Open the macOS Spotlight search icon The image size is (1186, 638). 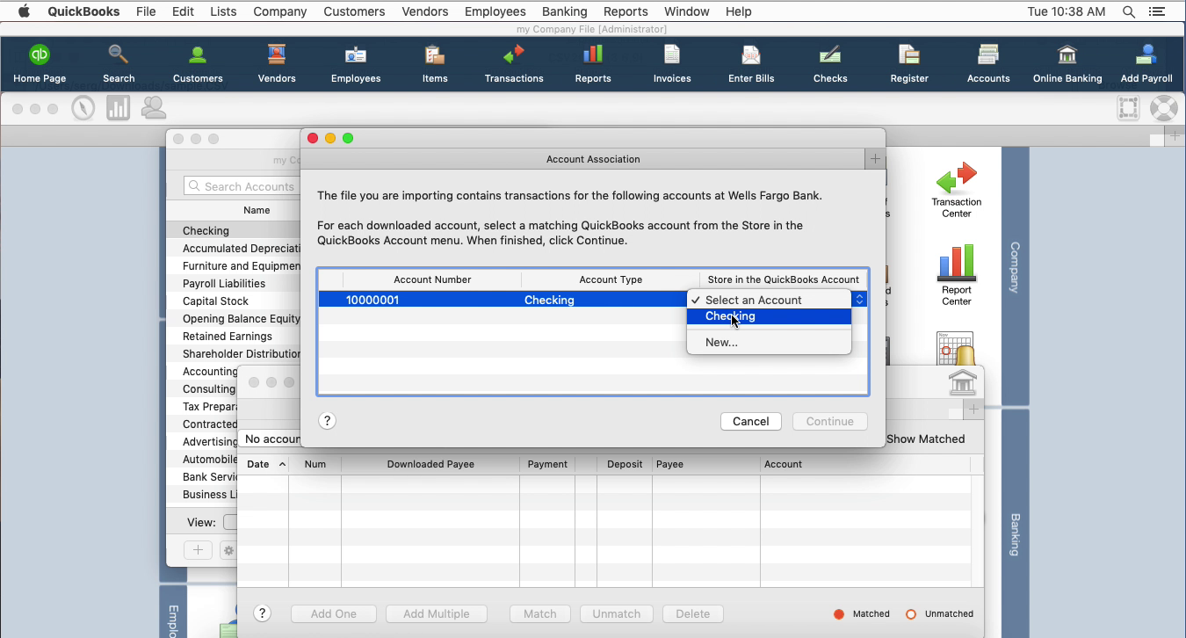[1128, 11]
